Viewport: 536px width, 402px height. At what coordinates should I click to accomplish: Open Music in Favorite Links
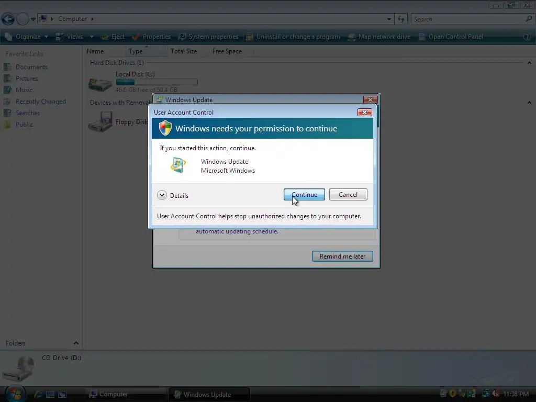click(18, 90)
